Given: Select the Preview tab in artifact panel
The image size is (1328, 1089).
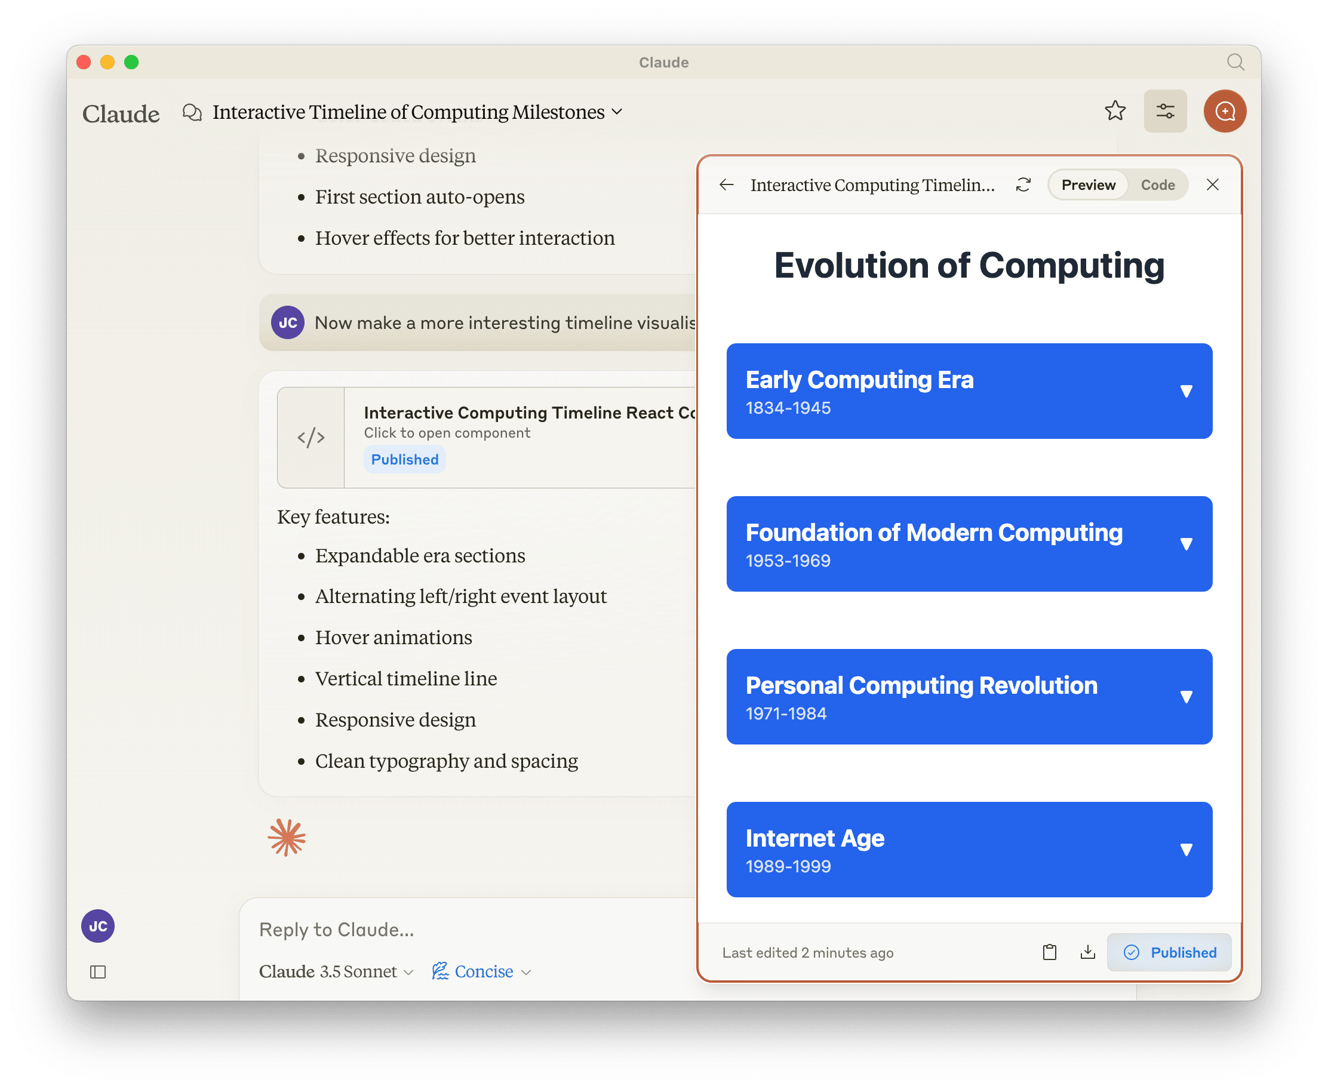Looking at the screenshot, I should click(1086, 184).
